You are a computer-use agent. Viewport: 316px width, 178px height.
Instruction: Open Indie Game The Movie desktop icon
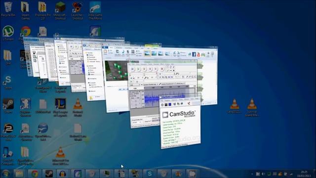tap(95, 10)
